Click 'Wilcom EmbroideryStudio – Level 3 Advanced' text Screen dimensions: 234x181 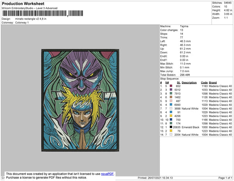30,8
